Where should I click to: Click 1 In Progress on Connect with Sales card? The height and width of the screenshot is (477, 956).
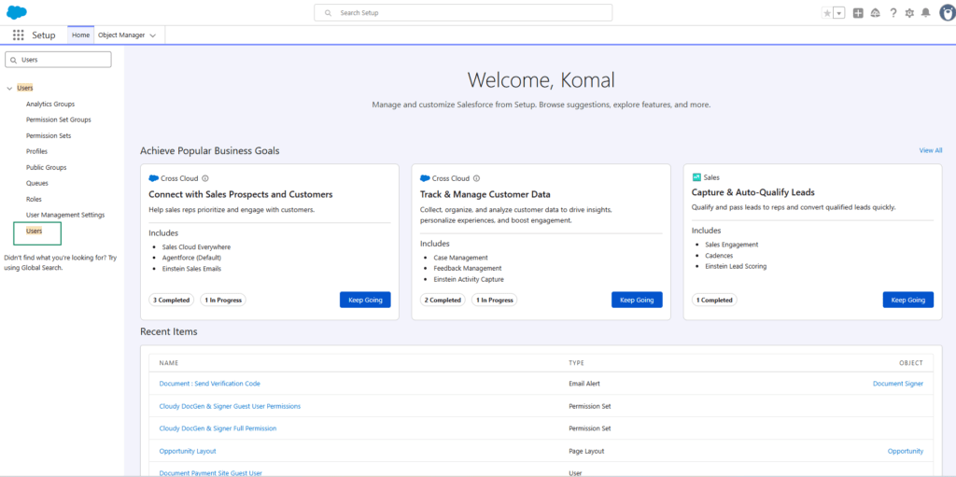point(223,300)
